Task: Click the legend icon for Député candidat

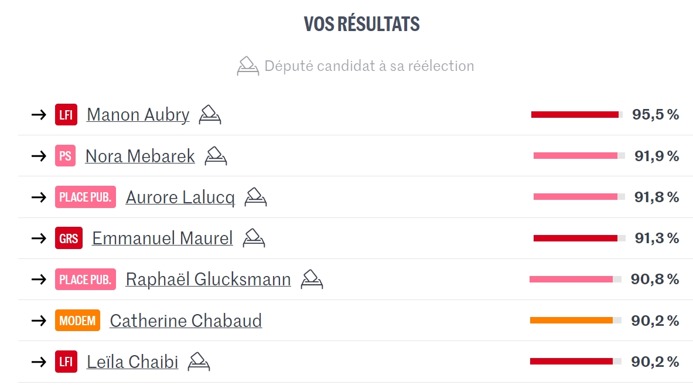Action: click(x=248, y=66)
